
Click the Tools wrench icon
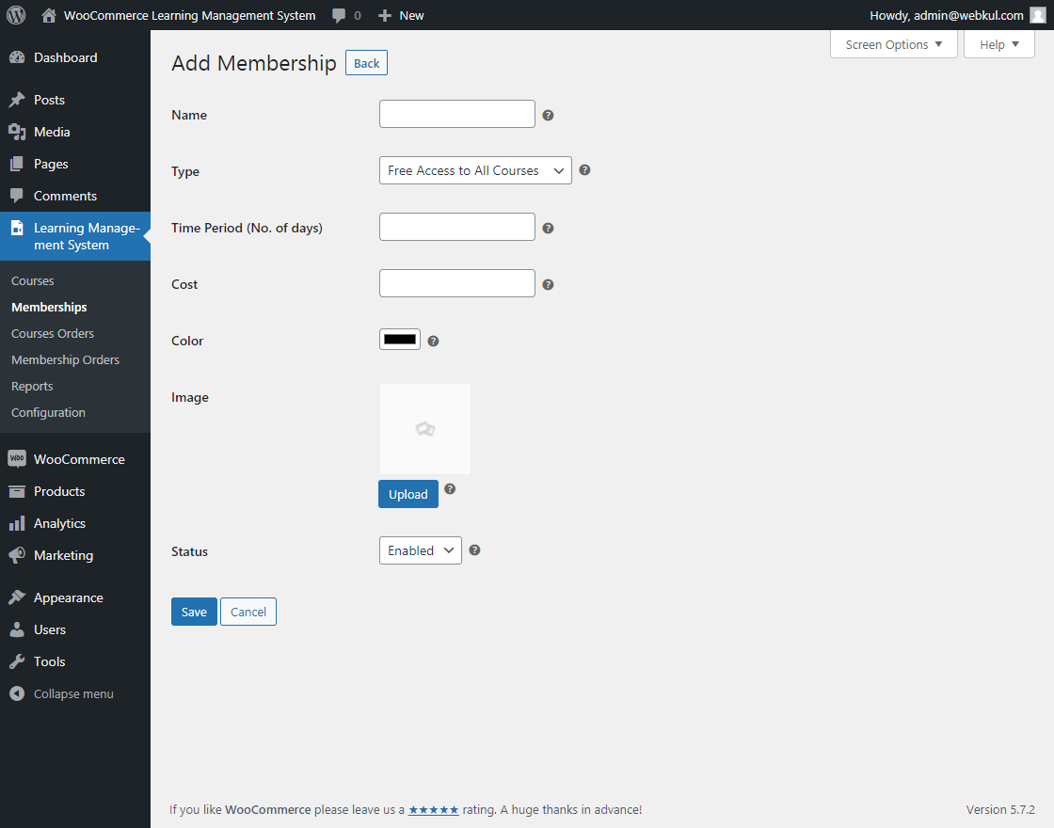[17, 661]
